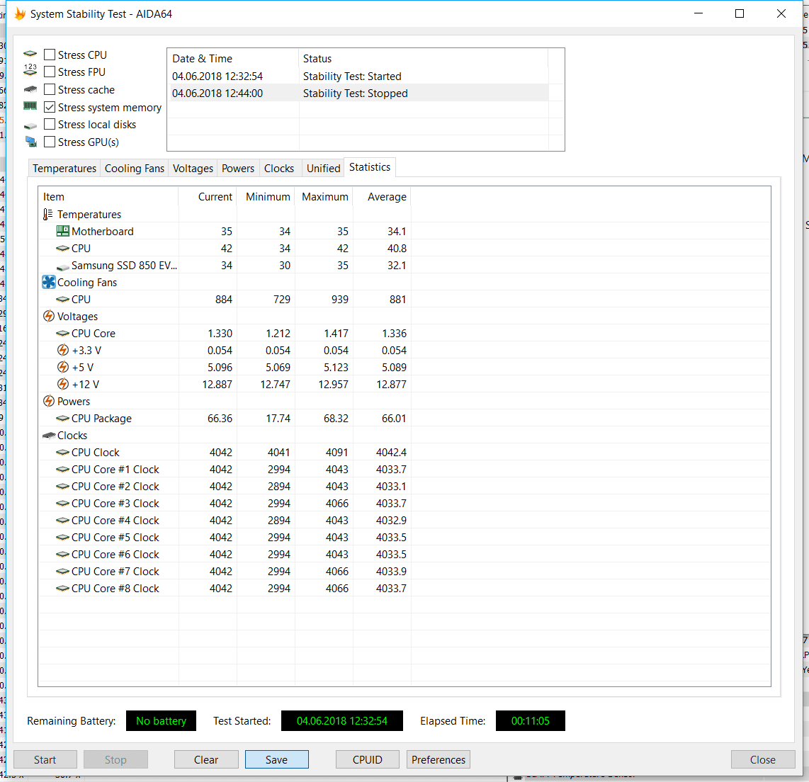
Task: Click the Save button
Action: pyautogui.click(x=276, y=759)
